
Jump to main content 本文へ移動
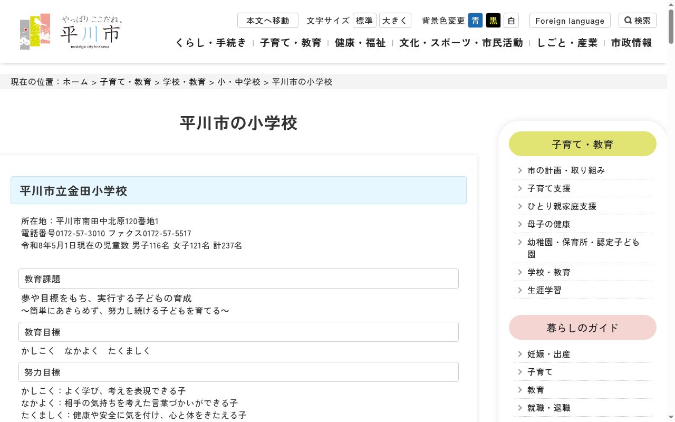[x=268, y=21]
